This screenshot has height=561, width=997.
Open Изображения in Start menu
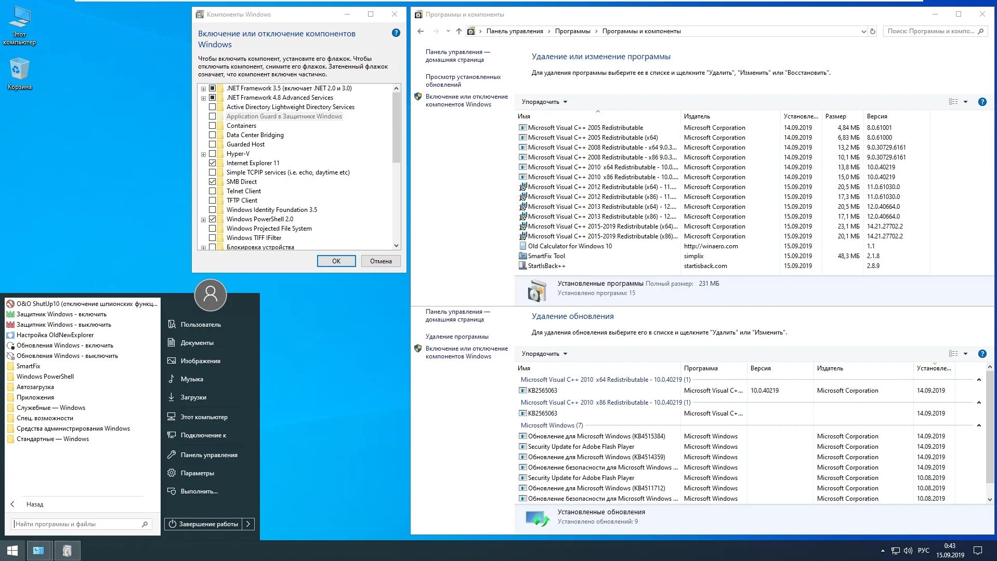[200, 361]
